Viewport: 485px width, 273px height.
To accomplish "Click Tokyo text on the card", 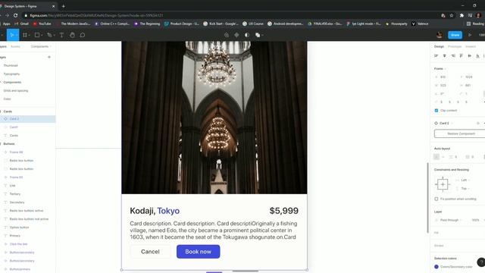I will [x=168, y=211].
